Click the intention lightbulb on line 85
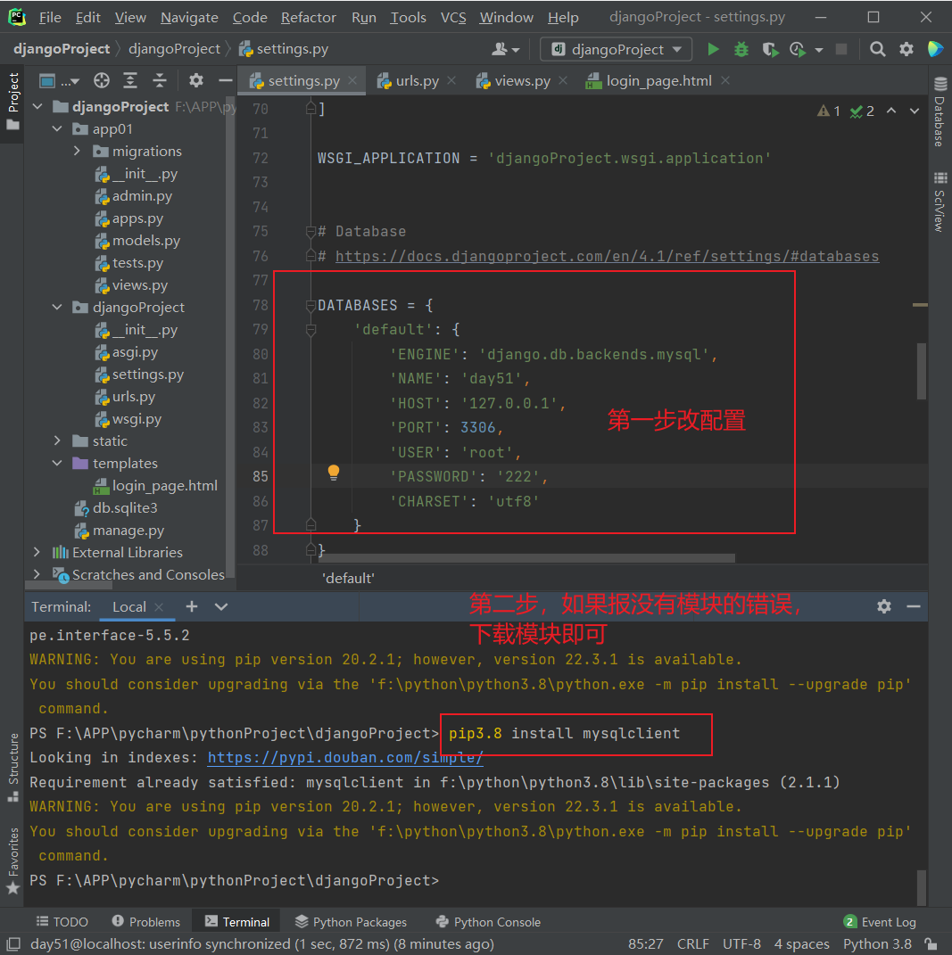 [x=334, y=472]
